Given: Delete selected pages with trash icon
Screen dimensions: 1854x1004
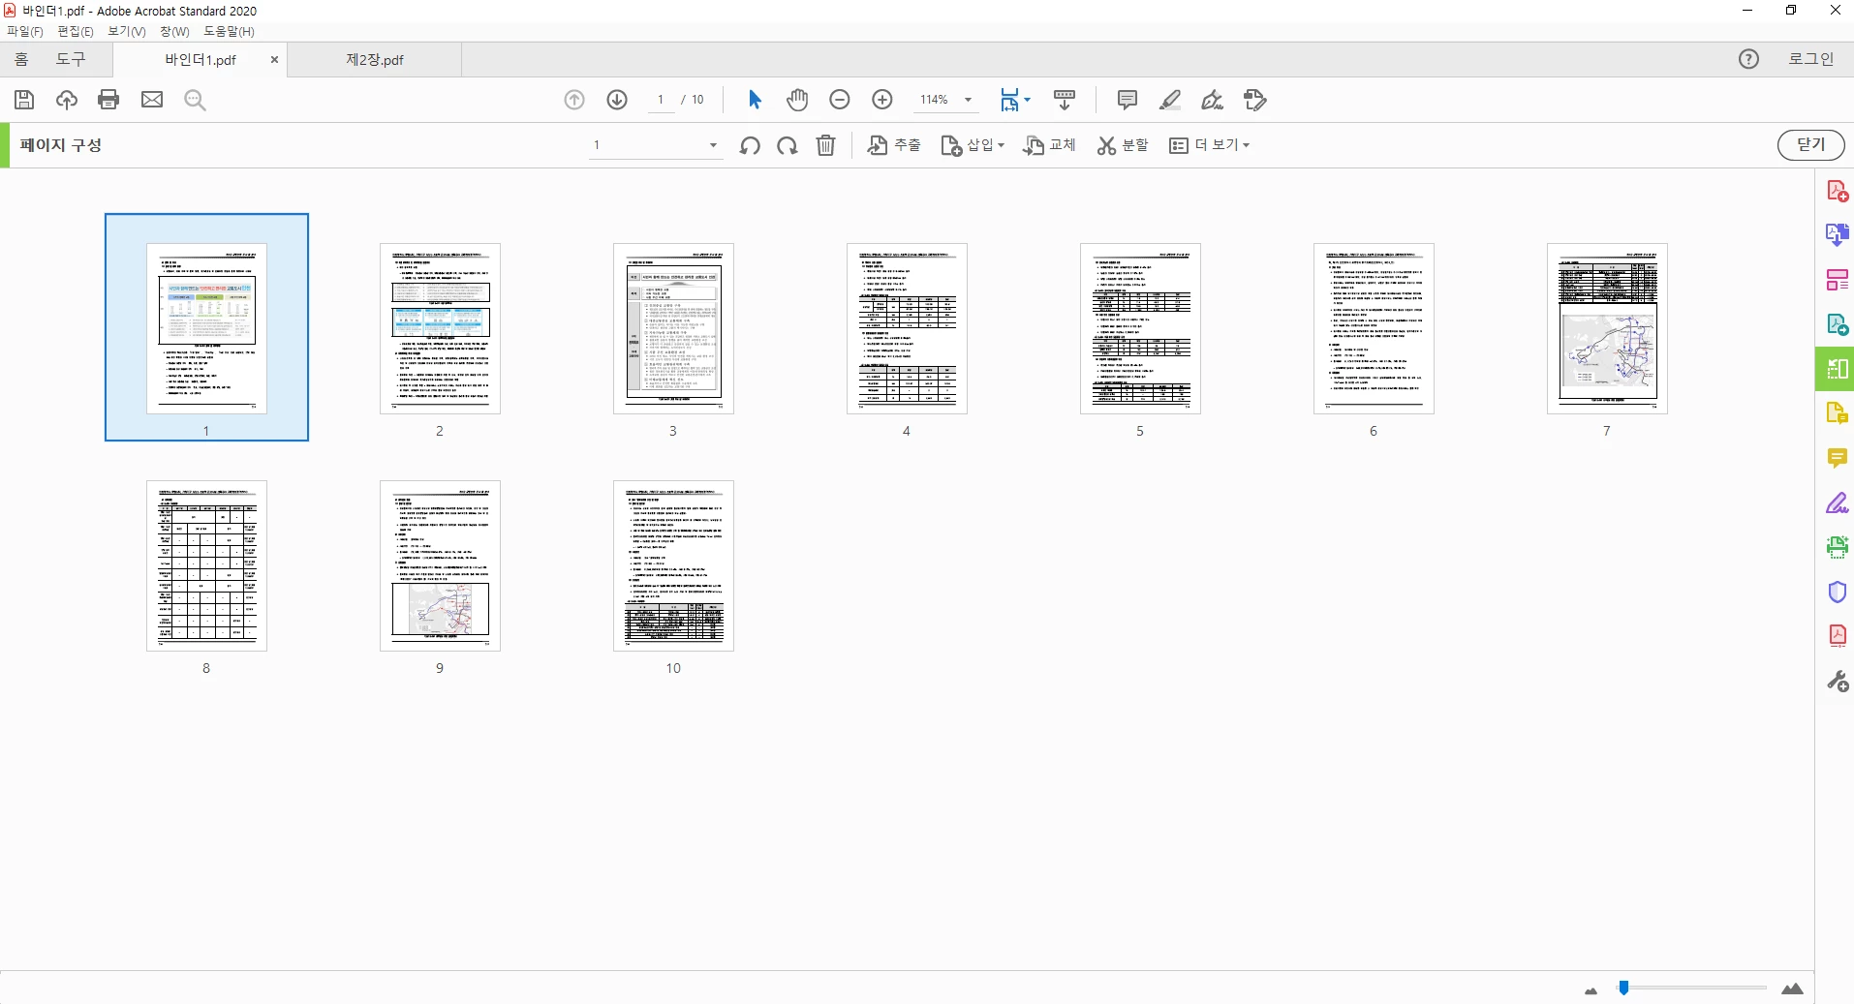Looking at the screenshot, I should coord(825,145).
